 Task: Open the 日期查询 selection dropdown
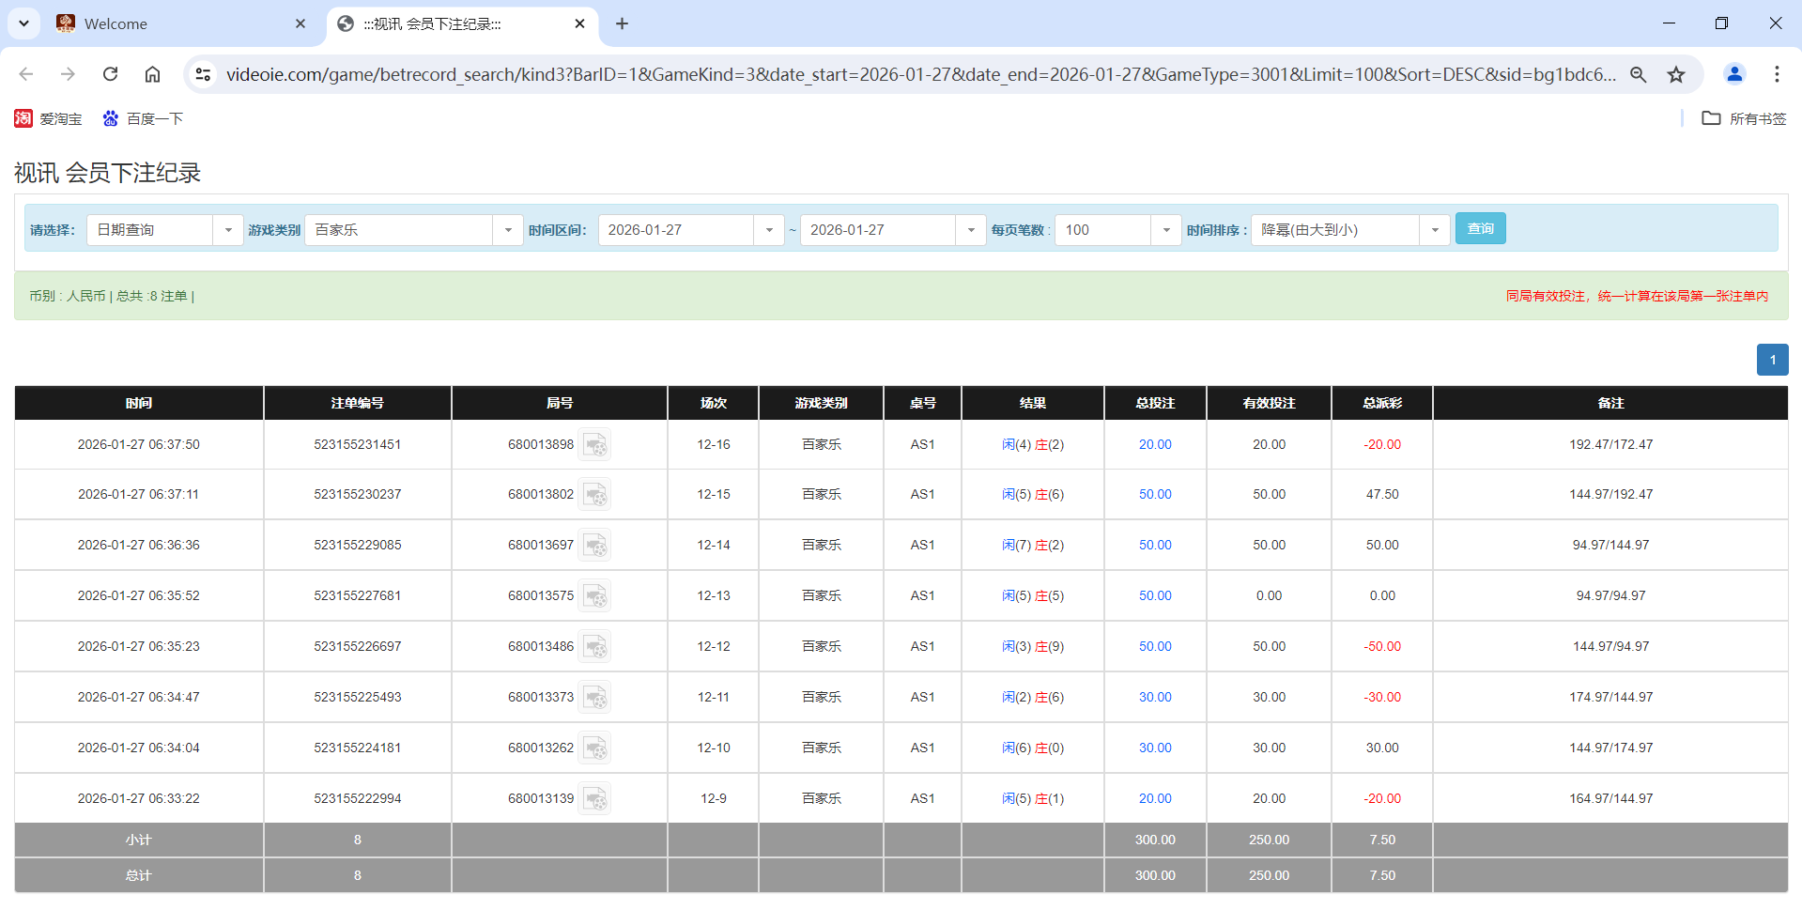[x=228, y=229]
